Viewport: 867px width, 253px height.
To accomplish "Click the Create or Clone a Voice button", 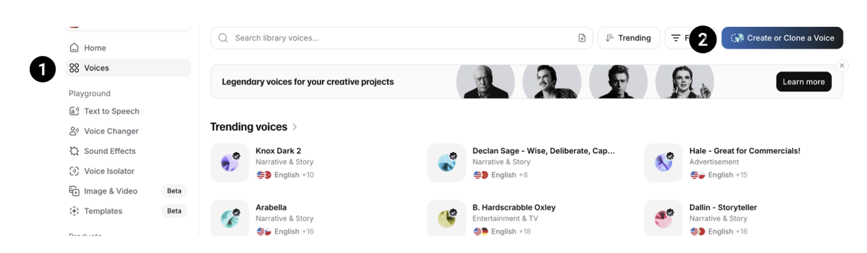I will 782,38.
